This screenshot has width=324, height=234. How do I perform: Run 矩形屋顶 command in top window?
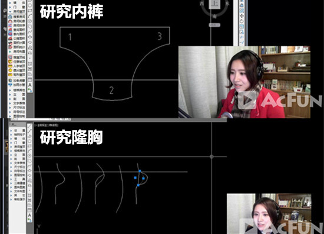click(x=16, y=75)
